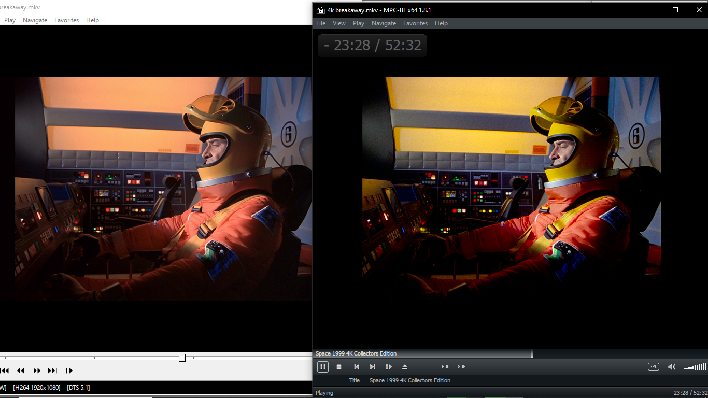The height and width of the screenshot is (398, 708).
Task: Stop playback in MPC-BE window
Action: pyautogui.click(x=339, y=367)
